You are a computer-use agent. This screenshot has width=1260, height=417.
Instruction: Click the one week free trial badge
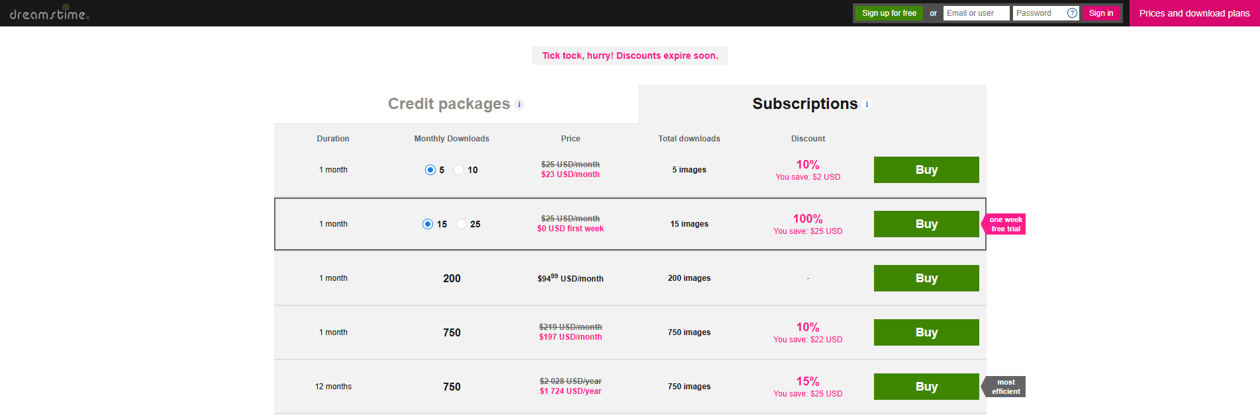1004,224
